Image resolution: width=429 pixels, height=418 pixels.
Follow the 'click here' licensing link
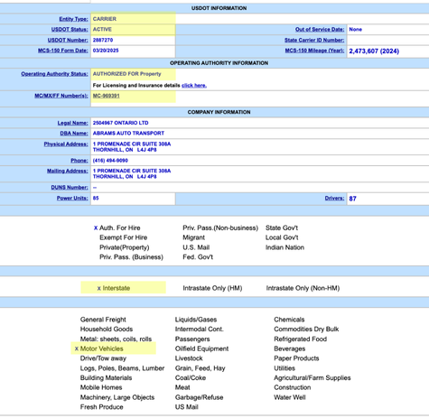[194, 86]
